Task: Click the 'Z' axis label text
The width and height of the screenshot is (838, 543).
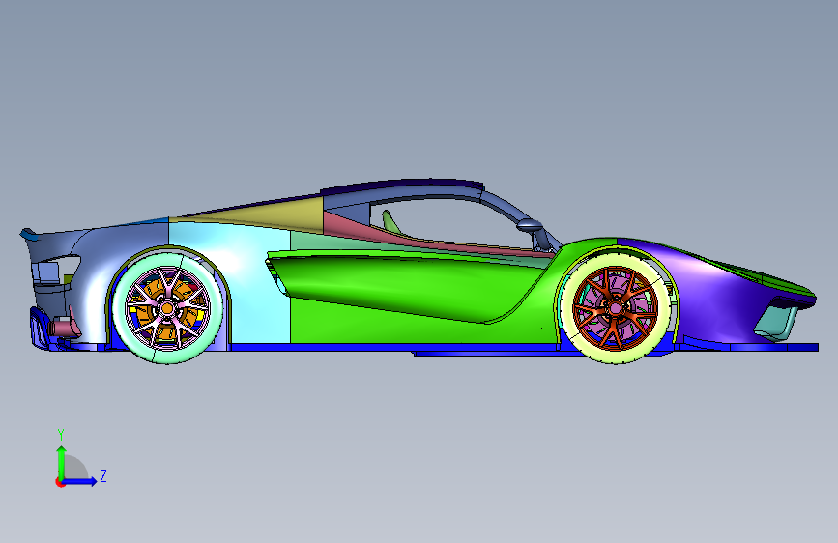Action: 103,475
